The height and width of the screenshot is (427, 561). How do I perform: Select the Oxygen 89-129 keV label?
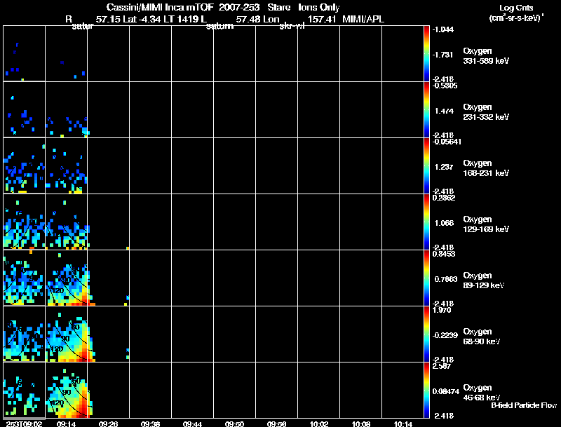484,280
